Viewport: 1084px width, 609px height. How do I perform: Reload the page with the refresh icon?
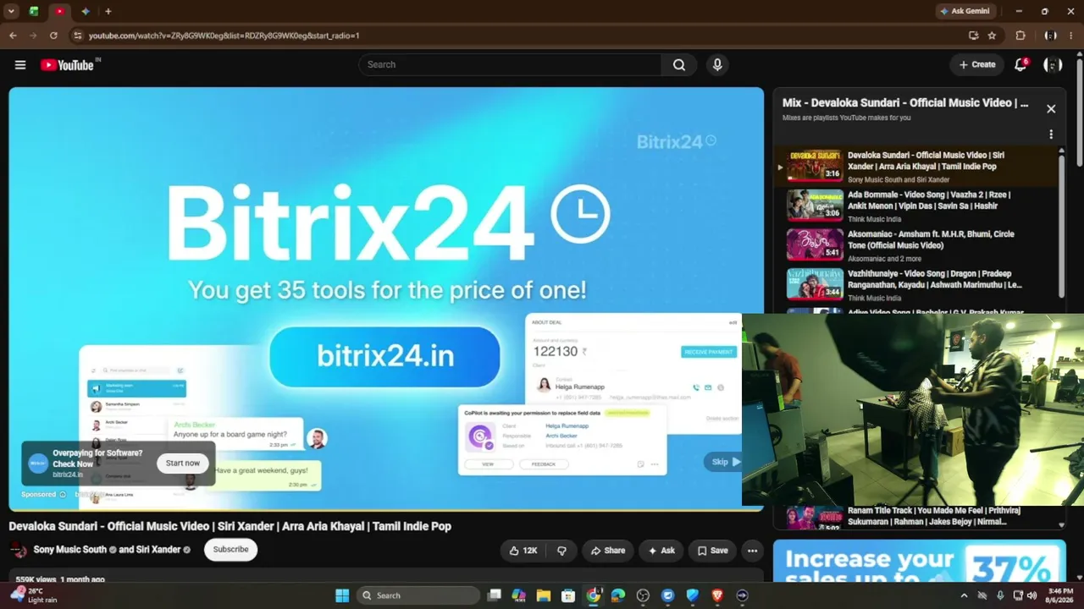[53, 36]
